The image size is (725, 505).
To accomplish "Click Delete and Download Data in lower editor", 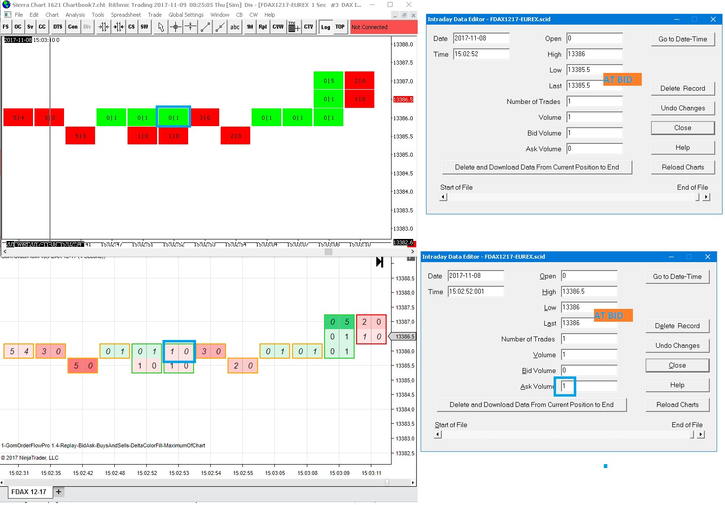I will click(x=531, y=404).
